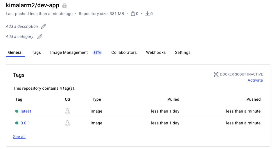The image size is (273, 149).
Task: Go to the Webhooks tab
Action: pos(156,52)
